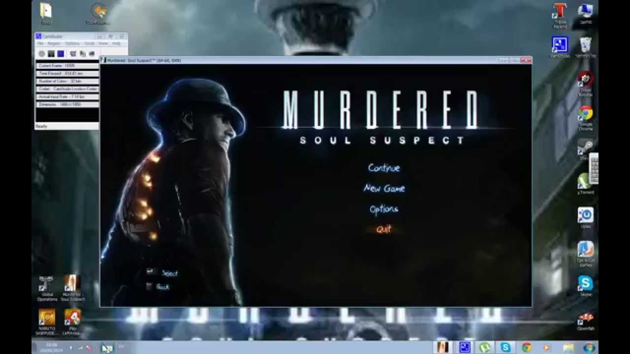Viewport: 630px width, 354px height.
Task: Click the Murdered Soul Suspect desktop shortcut
Action: click(73, 288)
